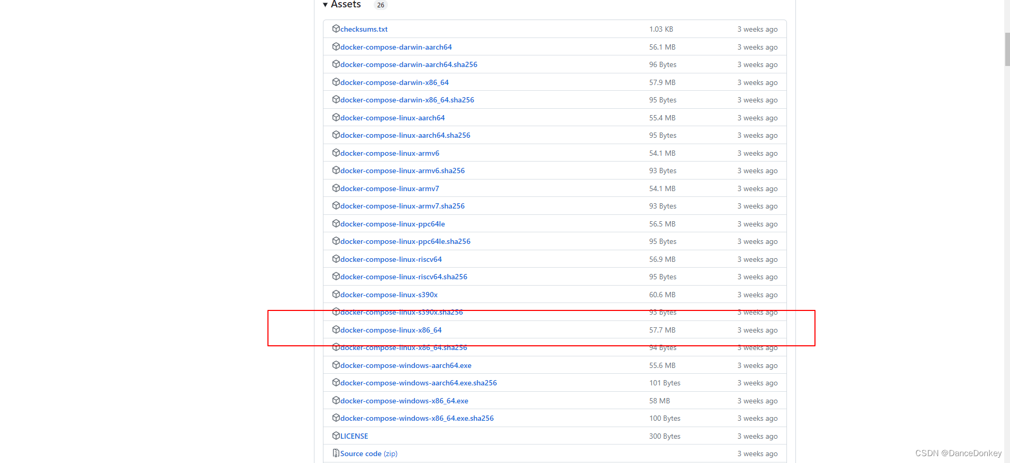
Task: Click package icon beside docker-compose-windows-x86_64.exe
Action: (336, 400)
